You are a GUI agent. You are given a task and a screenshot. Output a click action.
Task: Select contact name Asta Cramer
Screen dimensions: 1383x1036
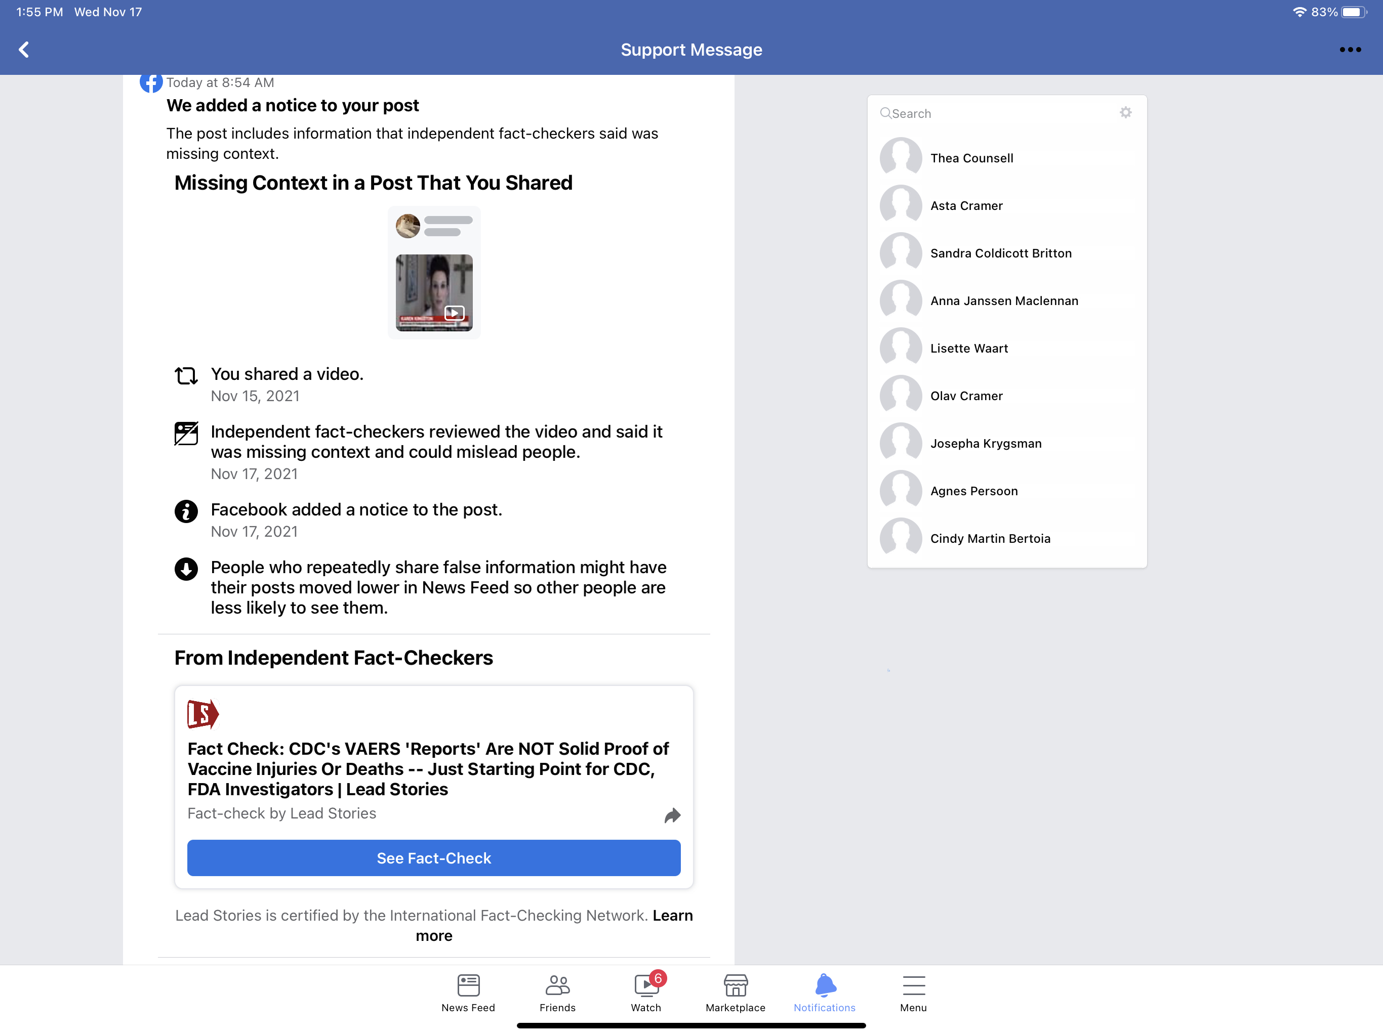pyautogui.click(x=966, y=205)
